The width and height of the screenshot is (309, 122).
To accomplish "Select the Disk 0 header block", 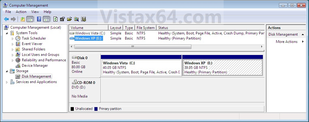I will tap(84, 65).
